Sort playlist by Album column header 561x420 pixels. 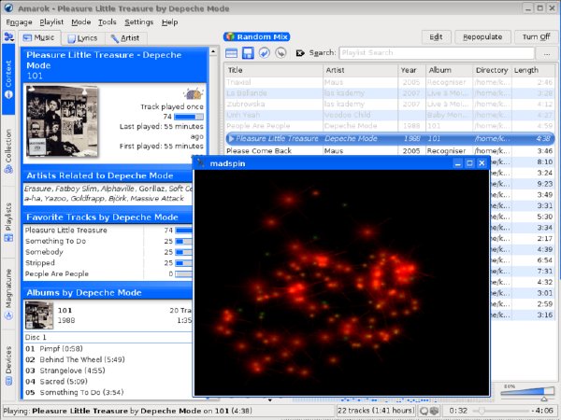click(x=449, y=70)
